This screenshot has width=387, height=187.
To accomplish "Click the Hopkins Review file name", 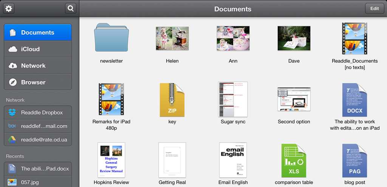I will click(x=111, y=182).
